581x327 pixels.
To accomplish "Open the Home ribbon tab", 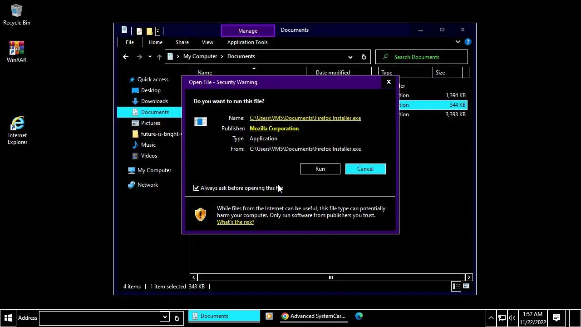I will (155, 42).
